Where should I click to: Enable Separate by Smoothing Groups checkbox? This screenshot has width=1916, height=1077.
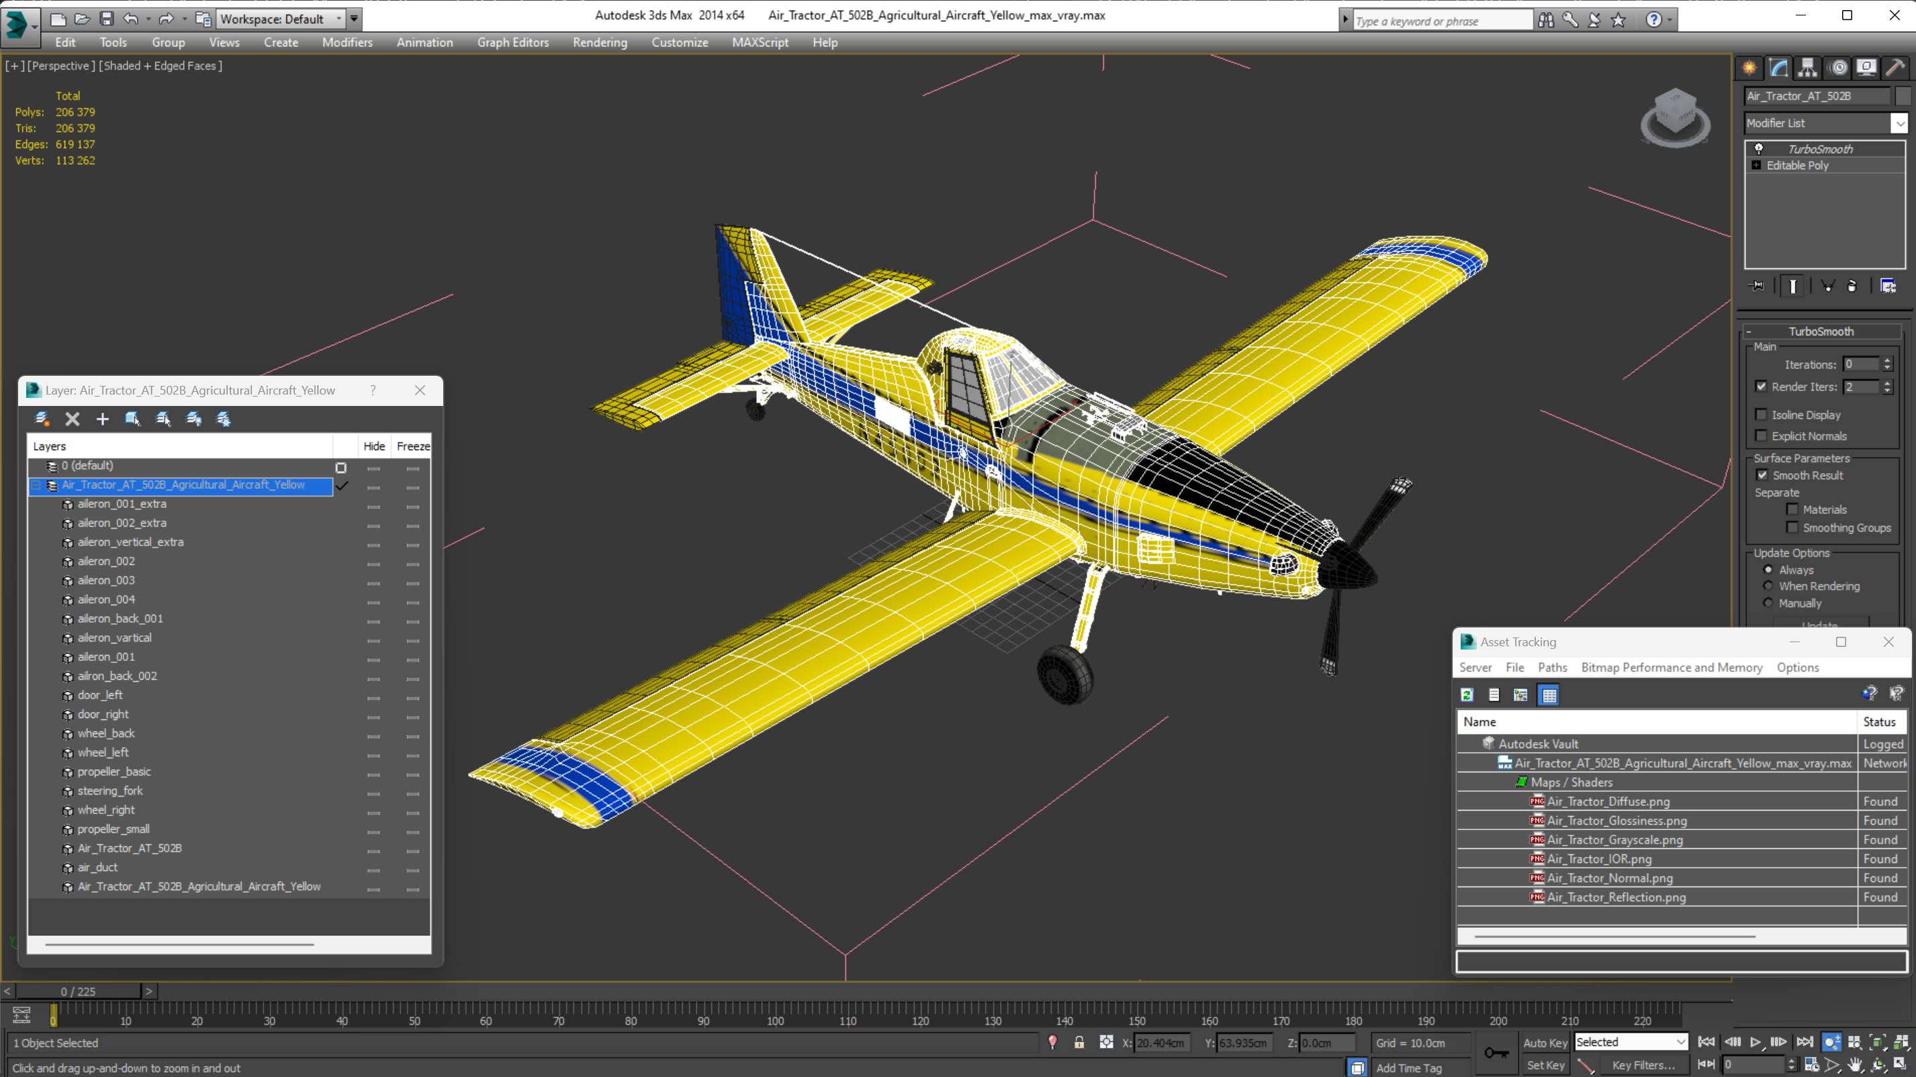point(1792,527)
